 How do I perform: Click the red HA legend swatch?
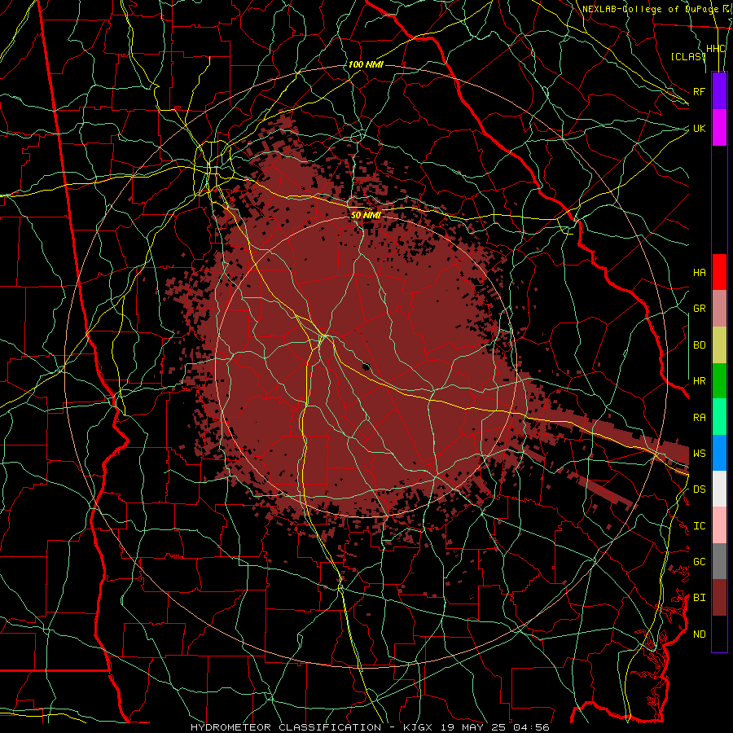pyautogui.click(x=719, y=272)
